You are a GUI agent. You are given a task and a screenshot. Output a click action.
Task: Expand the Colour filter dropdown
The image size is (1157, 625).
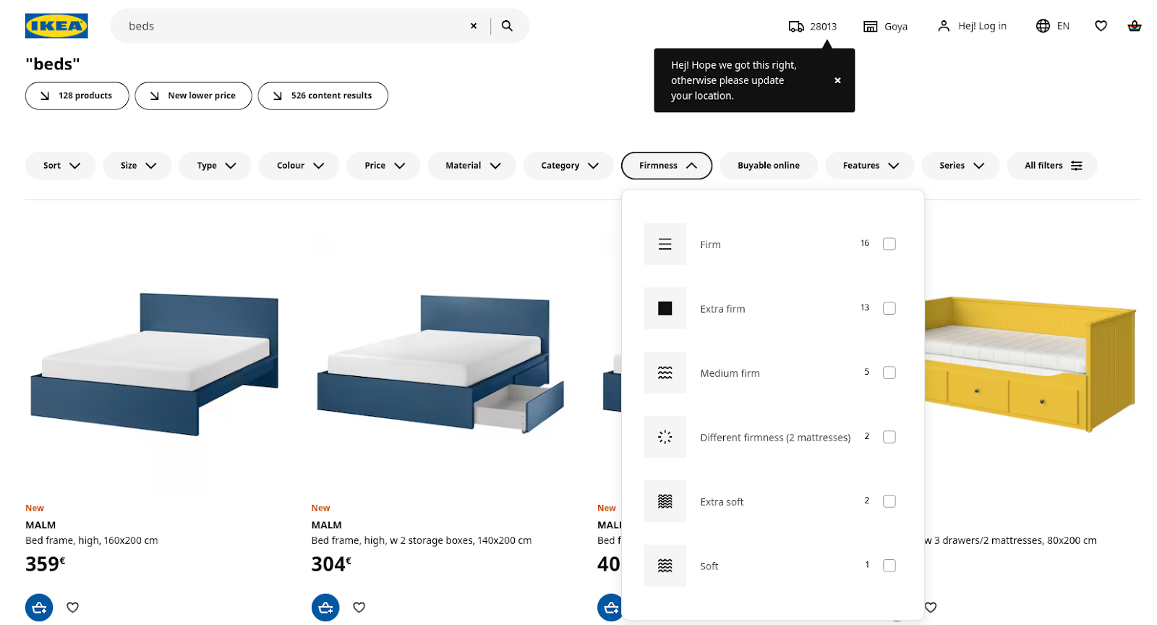point(299,166)
